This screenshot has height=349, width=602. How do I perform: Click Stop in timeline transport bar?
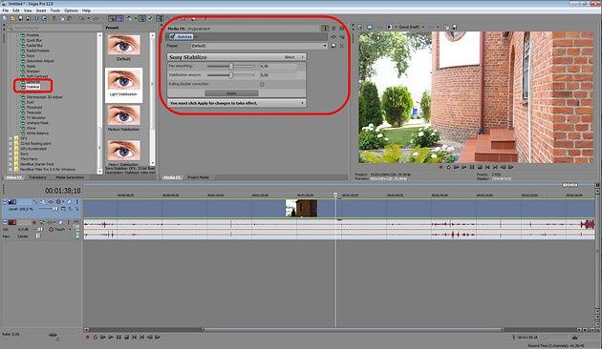tap(126, 338)
